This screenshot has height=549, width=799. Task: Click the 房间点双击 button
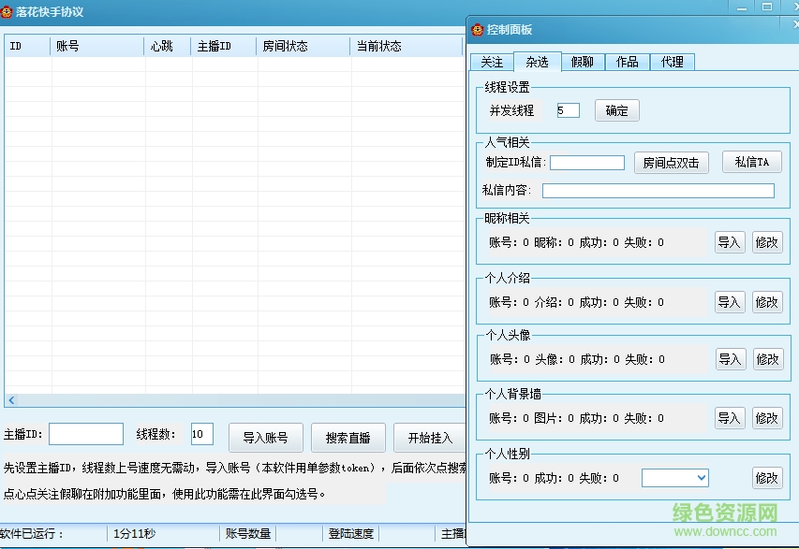pyautogui.click(x=673, y=161)
